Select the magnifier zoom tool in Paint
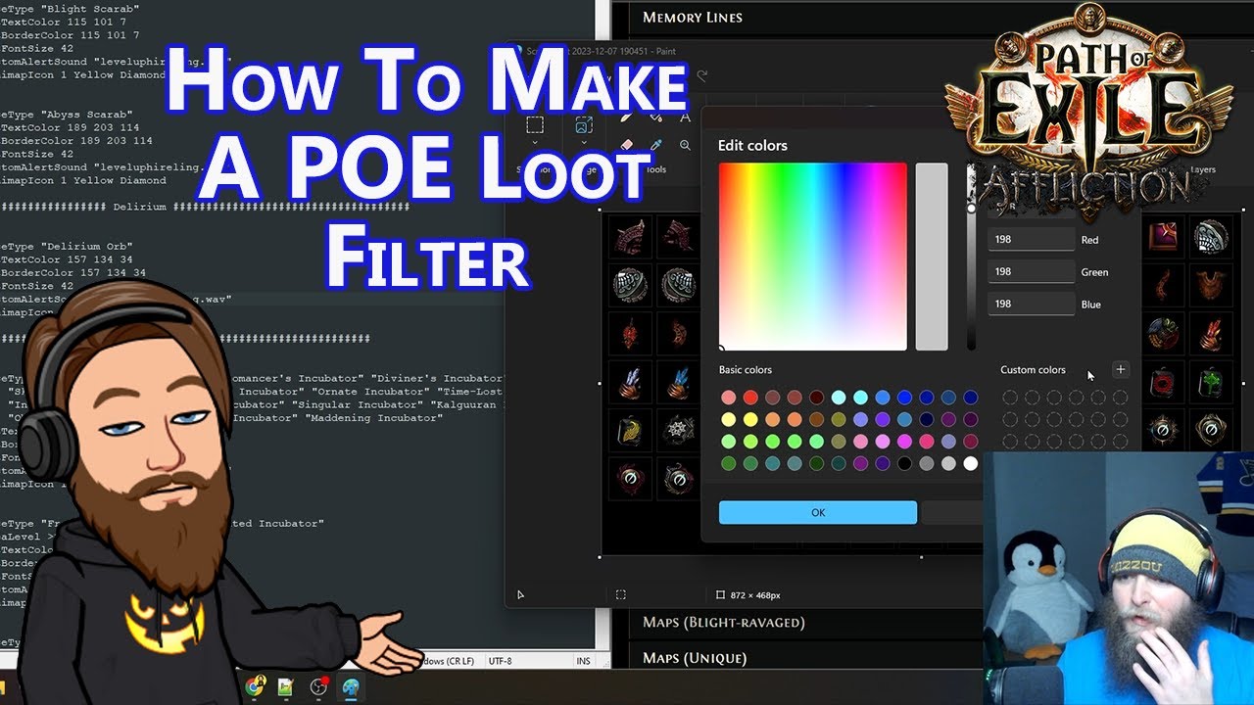This screenshot has width=1254, height=705. point(685,145)
